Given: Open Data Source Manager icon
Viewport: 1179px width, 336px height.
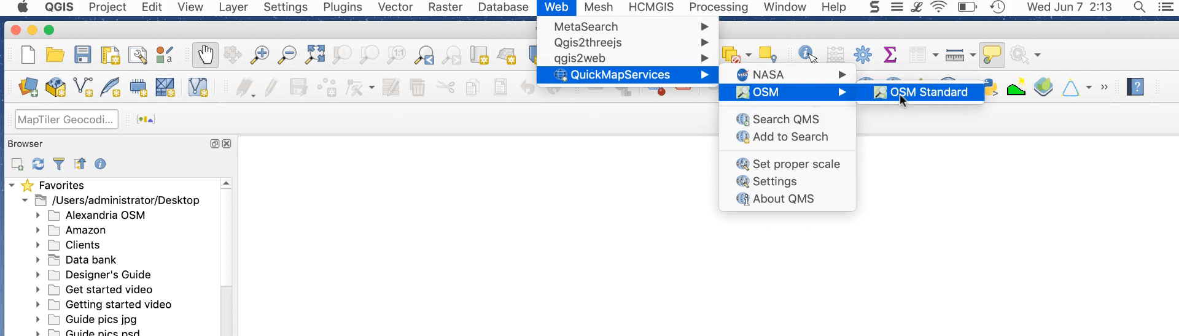Looking at the screenshot, I should pyautogui.click(x=28, y=88).
